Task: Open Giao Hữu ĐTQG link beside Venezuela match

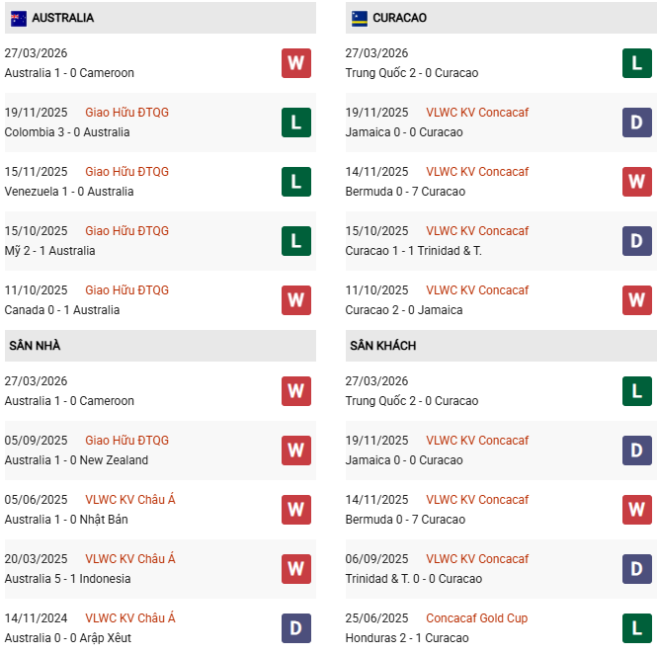Action: pyautogui.click(x=126, y=172)
